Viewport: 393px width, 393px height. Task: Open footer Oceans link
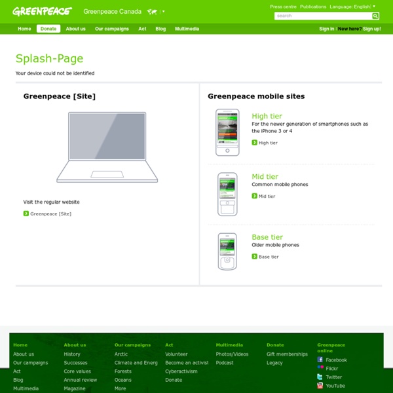click(x=123, y=380)
